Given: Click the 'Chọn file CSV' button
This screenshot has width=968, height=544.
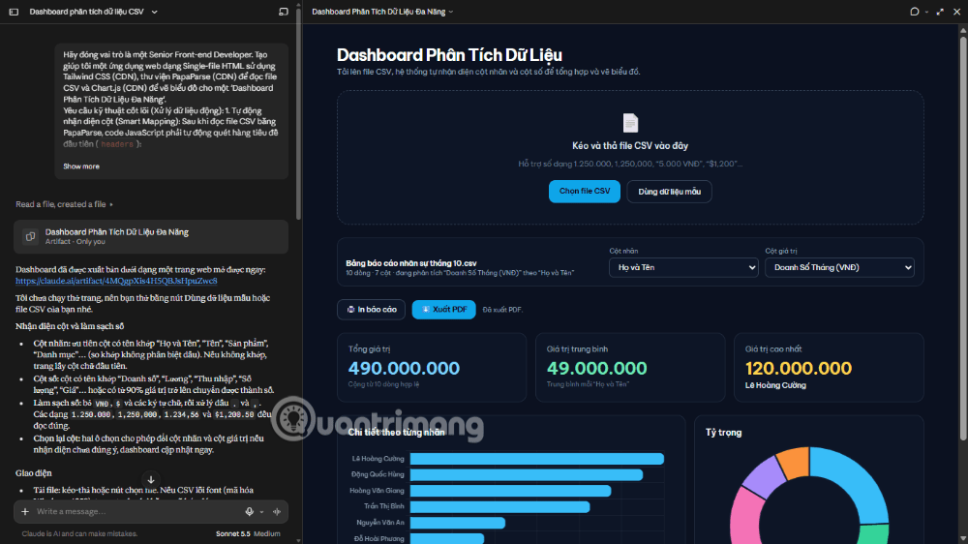Looking at the screenshot, I should tap(585, 192).
